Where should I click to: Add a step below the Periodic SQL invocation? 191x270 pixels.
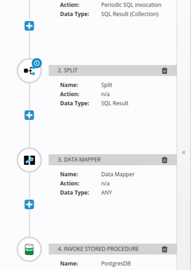29,26
